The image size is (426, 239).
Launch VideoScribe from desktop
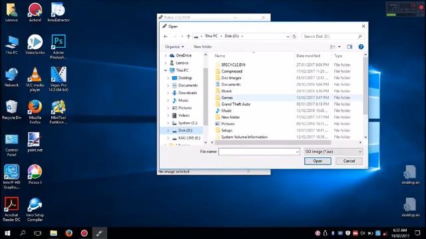(x=35, y=44)
